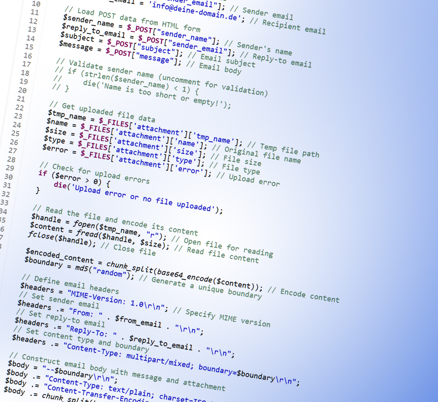Click the '// File size' comment
The width and height of the screenshot is (438, 402).
236,159
